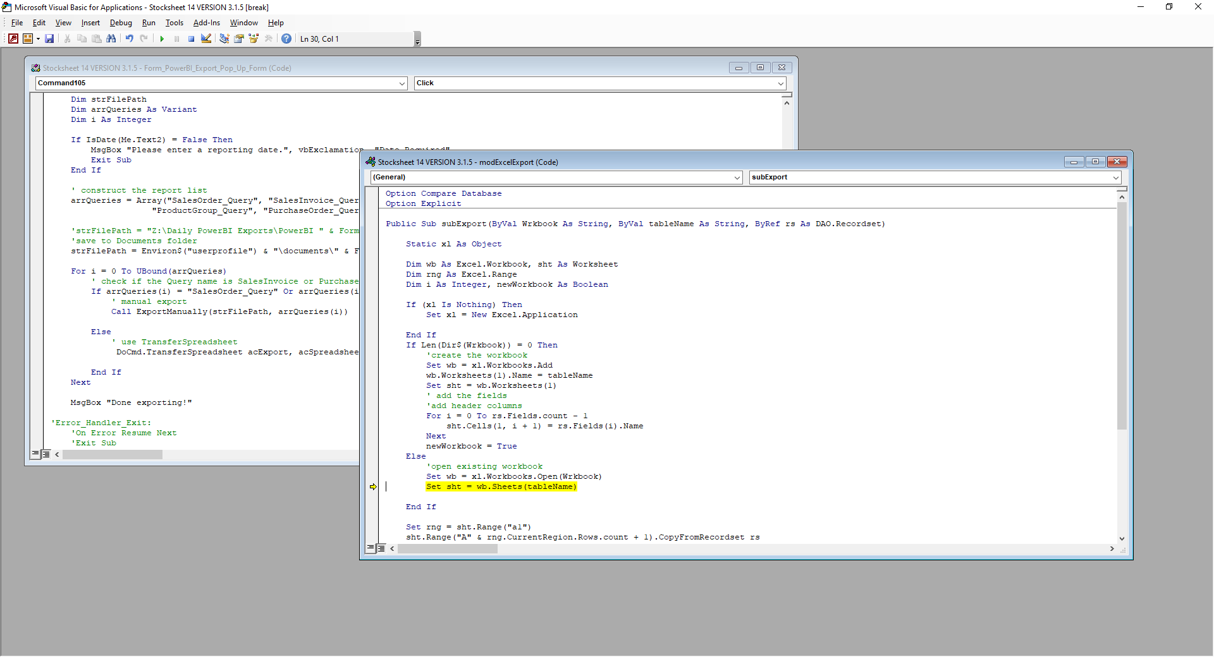Click horizontal scrollbar thumb in Form_PowerBI window

(113, 454)
